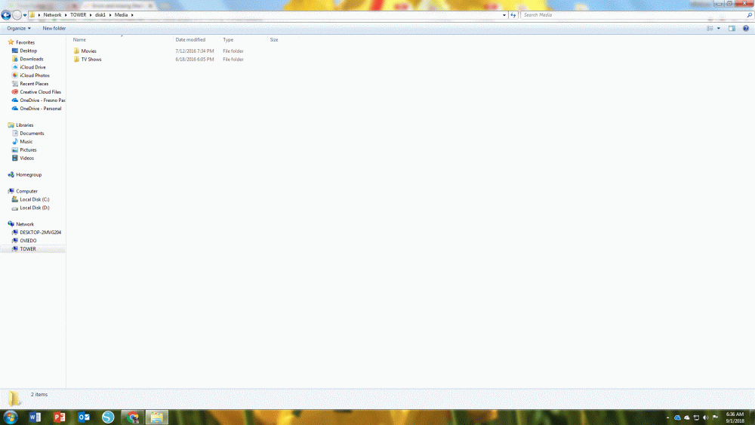Open the Videos library

(x=26, y=158)
